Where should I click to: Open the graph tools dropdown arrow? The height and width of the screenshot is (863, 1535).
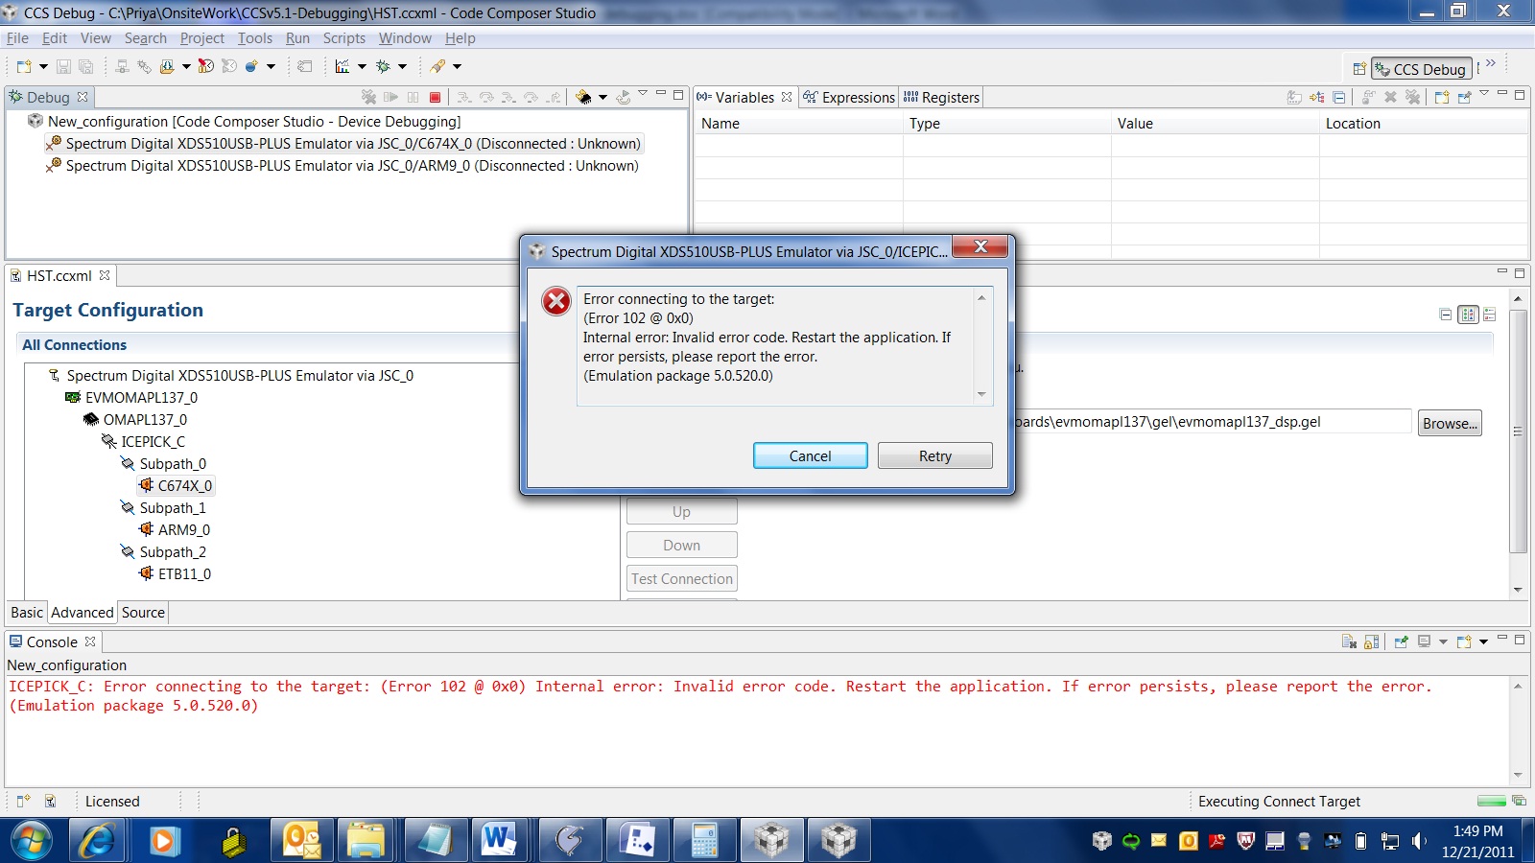[362, 67]
